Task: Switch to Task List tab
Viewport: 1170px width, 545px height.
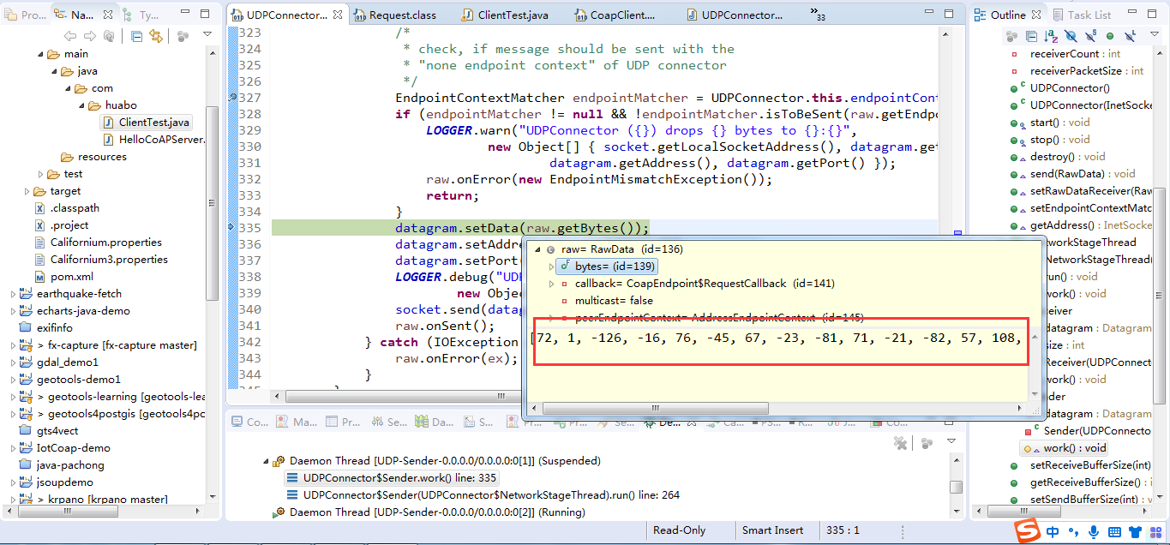Action: click(1082, 15)
